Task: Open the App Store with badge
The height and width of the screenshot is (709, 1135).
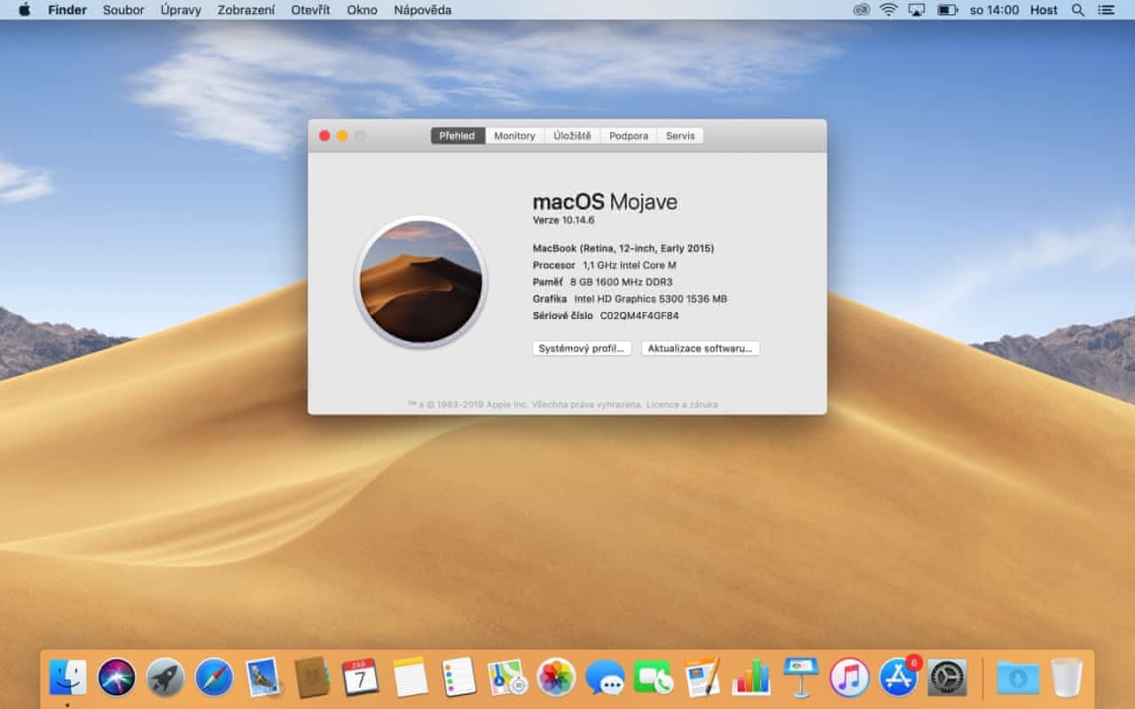Action: (x=898, y=678)
